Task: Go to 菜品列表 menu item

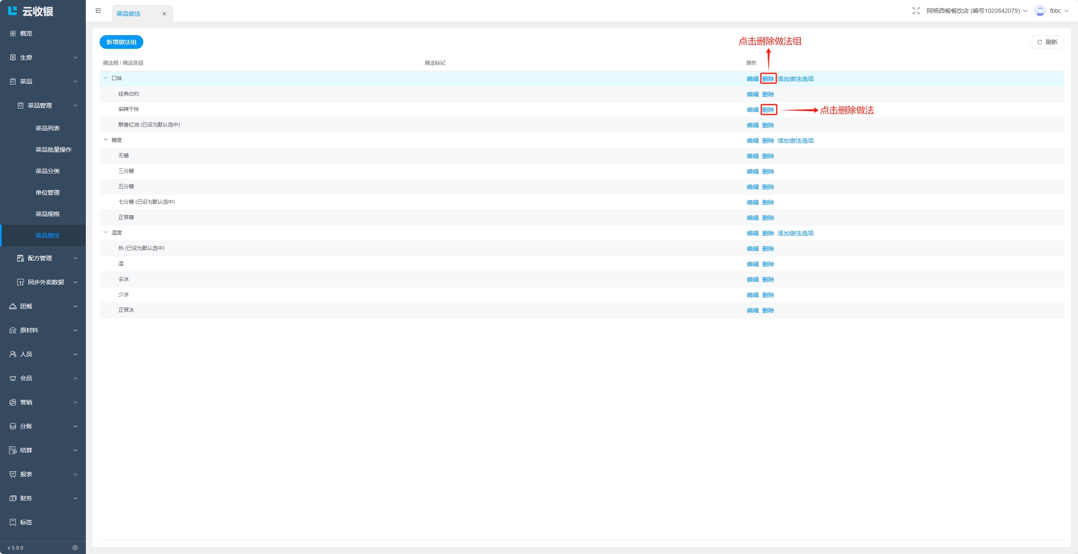Action: coord(47,128)
